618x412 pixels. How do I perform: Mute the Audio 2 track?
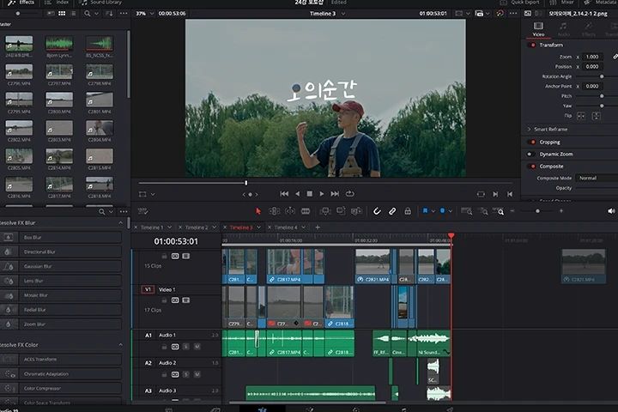pos(197,374)
